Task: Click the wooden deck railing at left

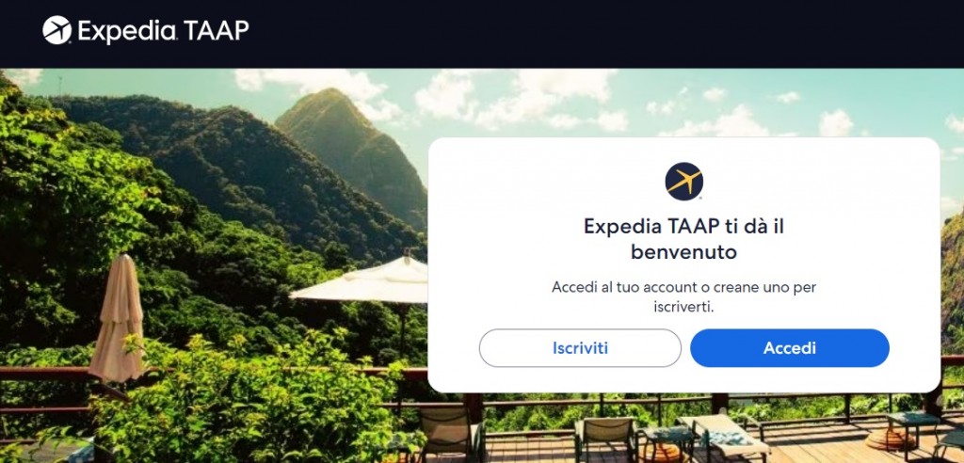Action: 43,374
